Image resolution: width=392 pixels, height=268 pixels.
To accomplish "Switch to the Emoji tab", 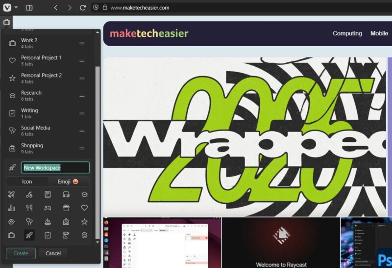I will pyautogui.click(x=68, y=181).
